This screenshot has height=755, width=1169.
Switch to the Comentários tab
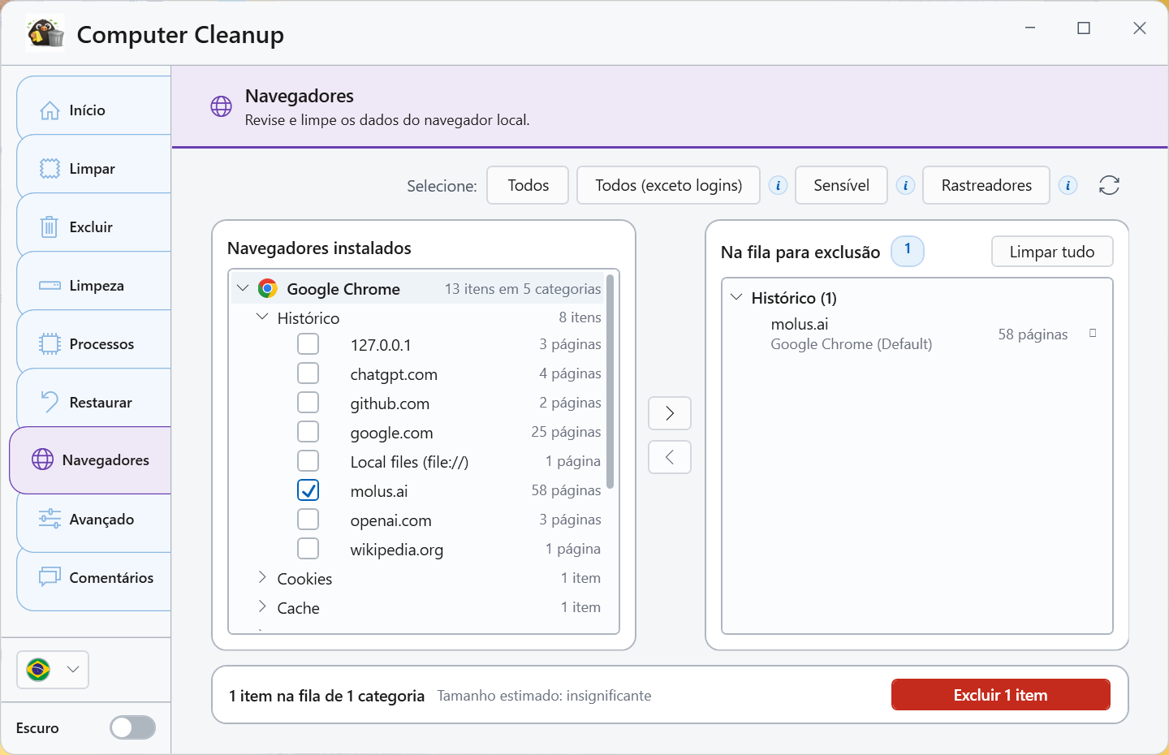click(94, 578)
